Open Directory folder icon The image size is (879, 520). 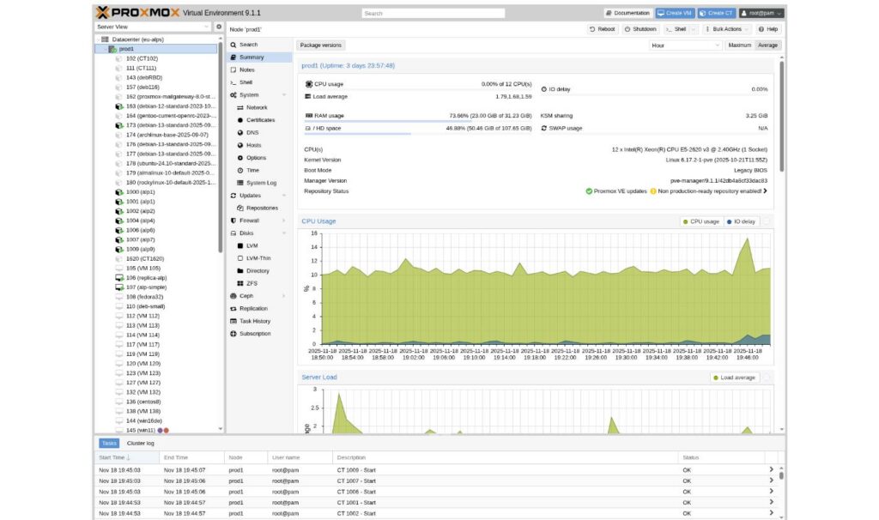click(x=240, y=270)
